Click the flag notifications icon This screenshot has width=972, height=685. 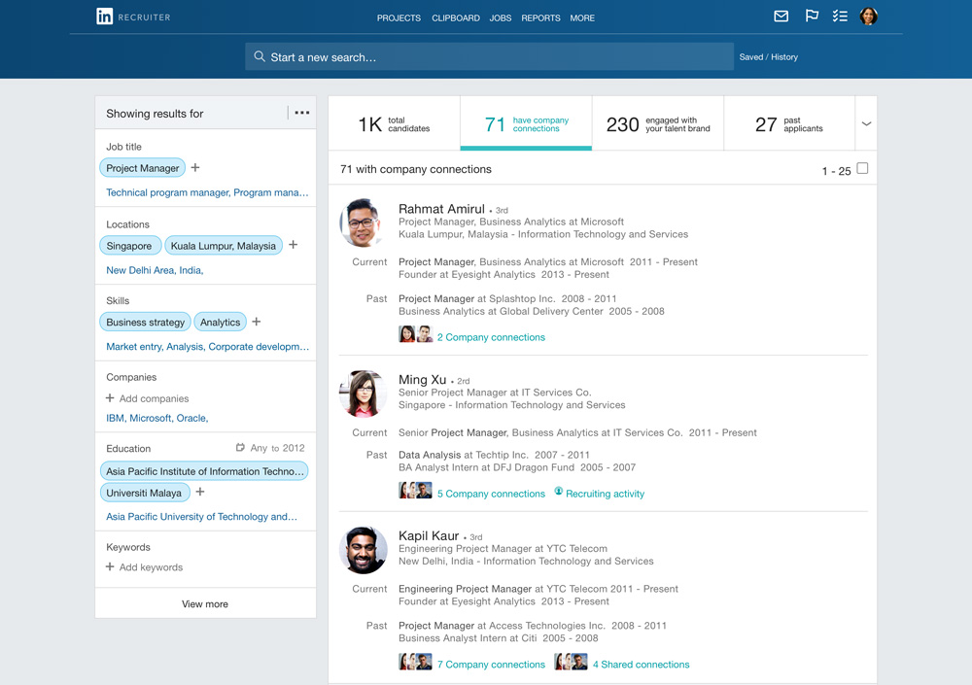tap(812, 16)
